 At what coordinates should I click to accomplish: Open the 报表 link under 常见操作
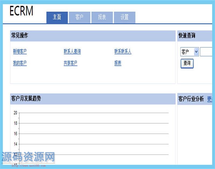(118, 63)
